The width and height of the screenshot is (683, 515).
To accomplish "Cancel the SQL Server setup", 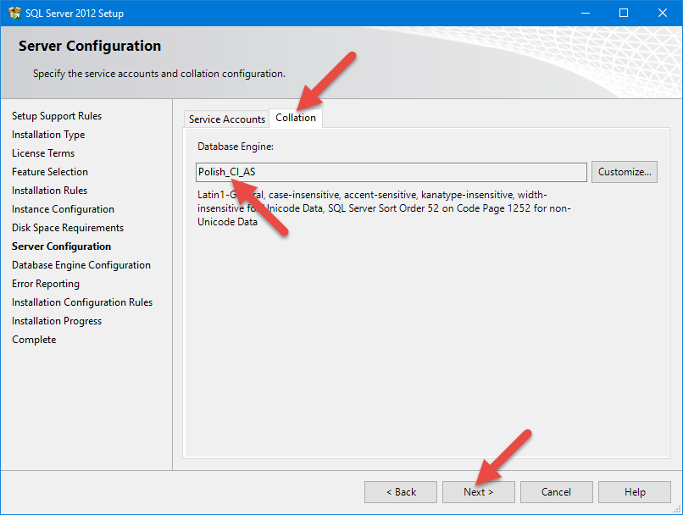I will click(x=556, y=492).
